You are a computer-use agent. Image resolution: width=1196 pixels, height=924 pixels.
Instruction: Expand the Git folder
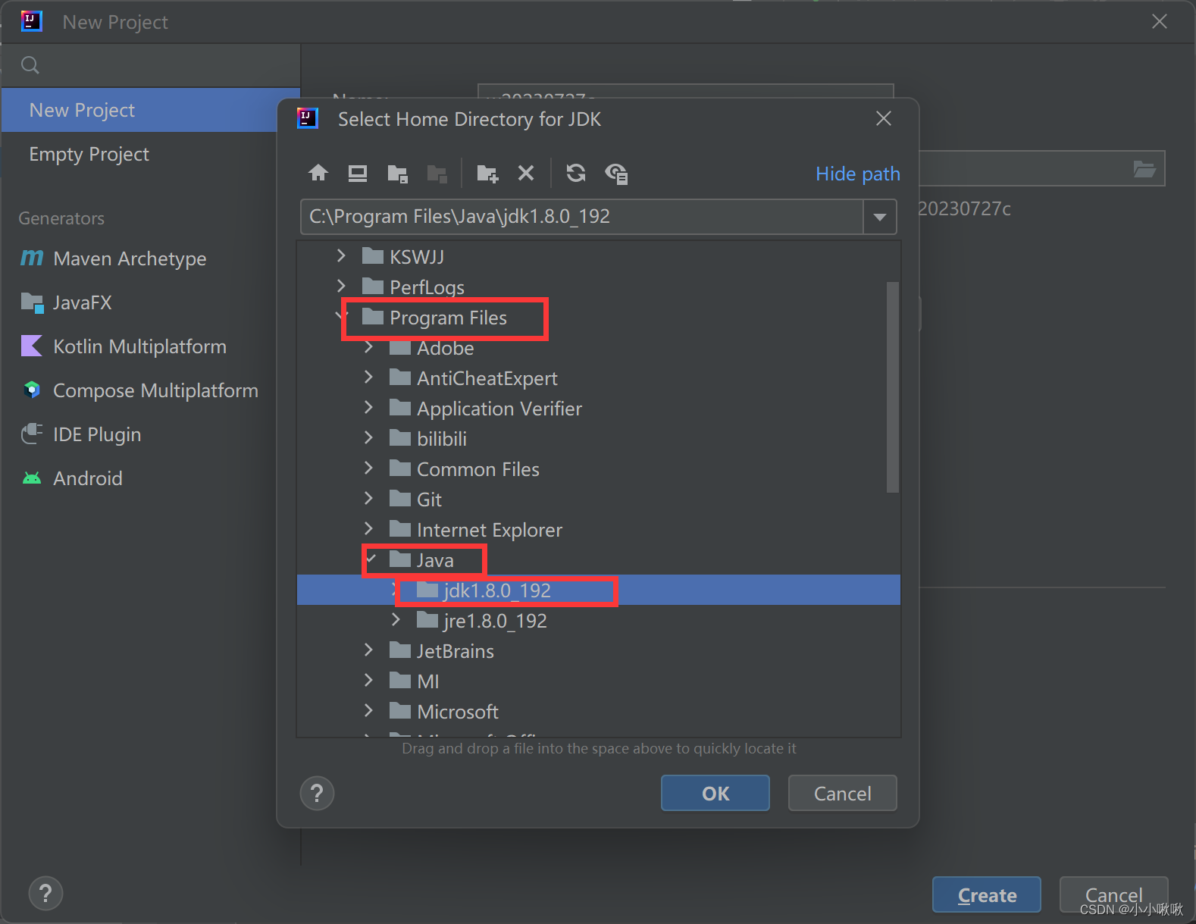click(368, 499)
